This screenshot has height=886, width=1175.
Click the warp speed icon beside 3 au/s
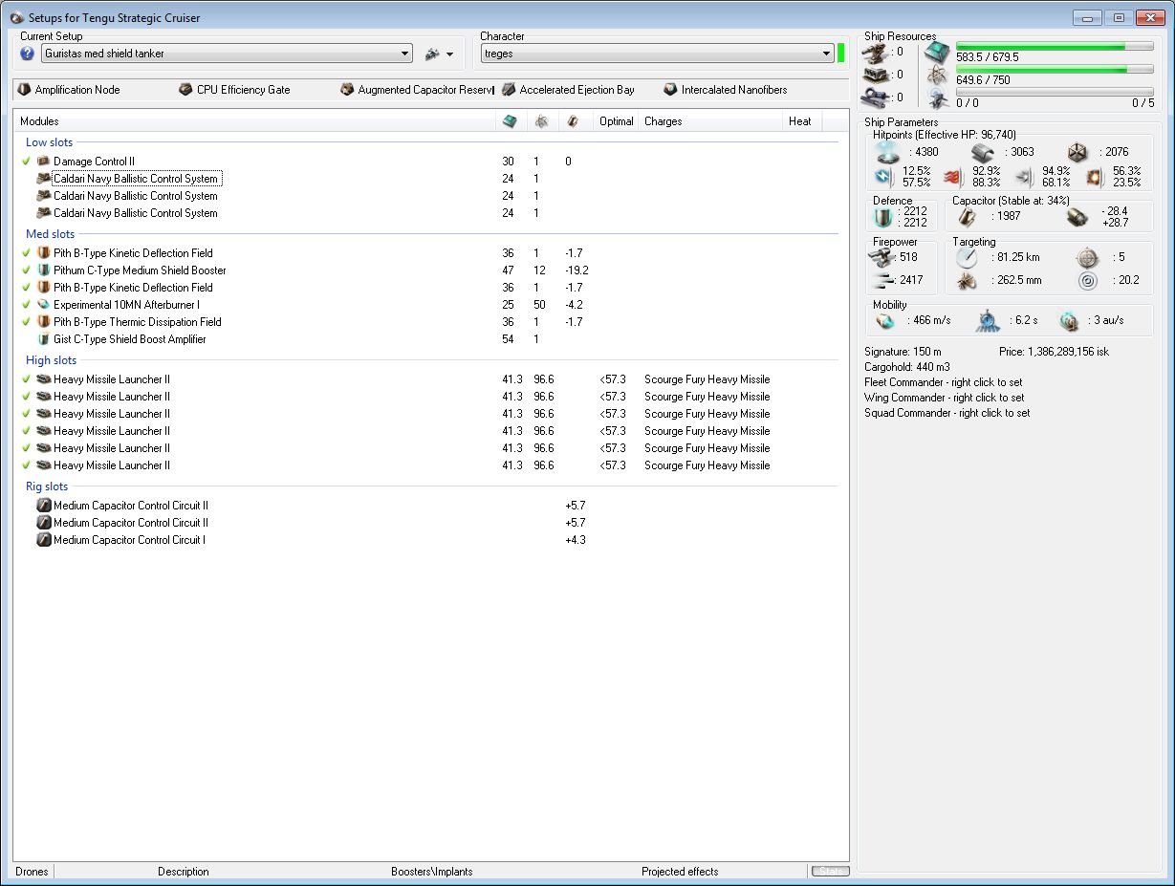1069,321
